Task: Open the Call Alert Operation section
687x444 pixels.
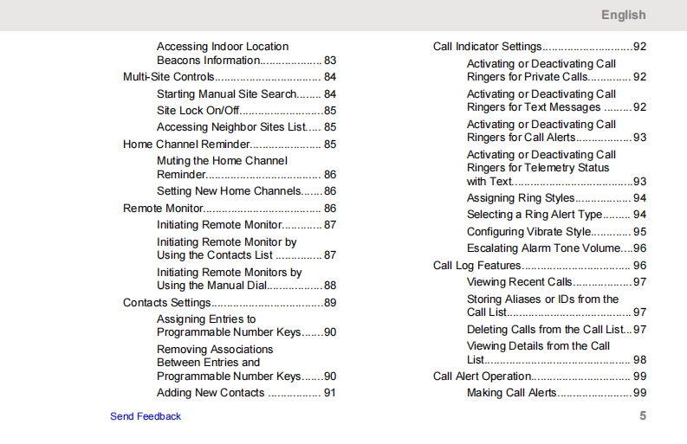Action: tap(482, 376)
